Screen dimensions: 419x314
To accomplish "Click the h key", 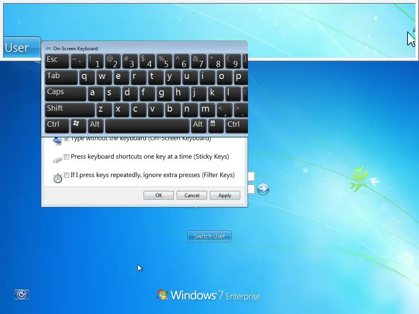I will [182, 94].
